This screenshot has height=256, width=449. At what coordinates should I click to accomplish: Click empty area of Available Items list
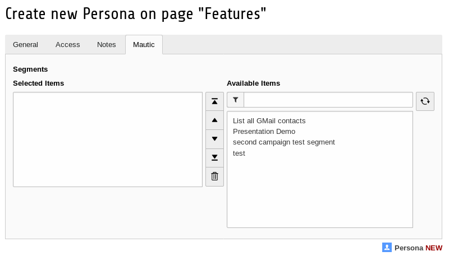pos(319,196)
